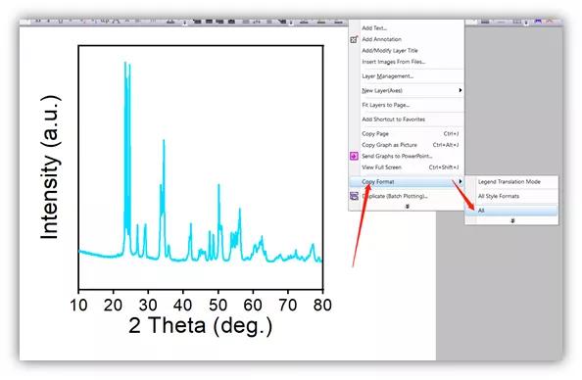
Task: Expand hidden items at context menu bottom
Action: click(x=408, y=206)
